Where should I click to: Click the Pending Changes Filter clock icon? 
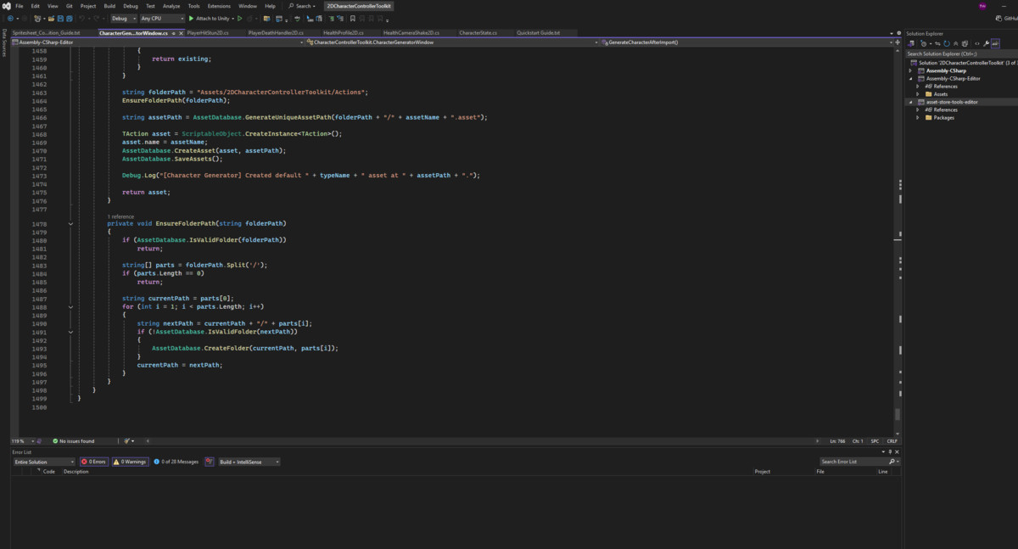[923, 43]
